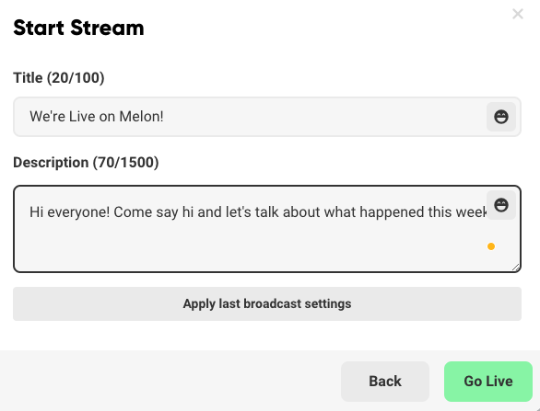Open the emoji picker for the Description box
540x411 pixels.
tap(501, 206)
